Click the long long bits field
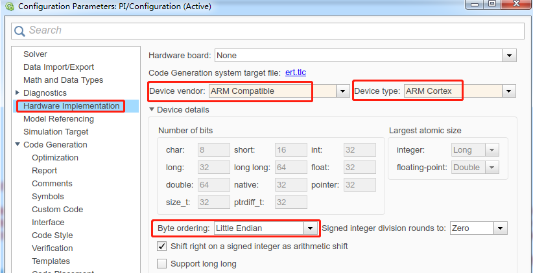 pos(291,167)
